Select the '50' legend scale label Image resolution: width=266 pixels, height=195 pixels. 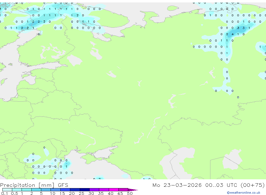(x=130, y=193)
